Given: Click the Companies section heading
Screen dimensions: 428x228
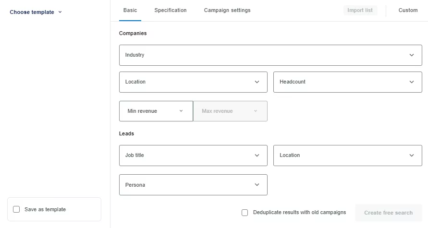Looking at the screenshot, I should coord(133,33).
